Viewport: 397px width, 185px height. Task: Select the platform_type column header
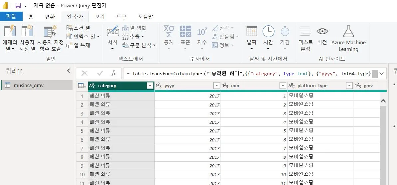(320, 86)
